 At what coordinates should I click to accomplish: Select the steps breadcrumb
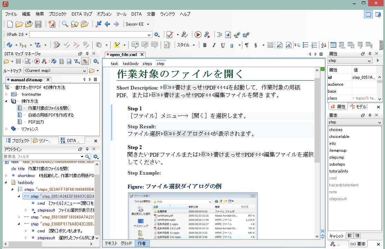pos(147,64)
